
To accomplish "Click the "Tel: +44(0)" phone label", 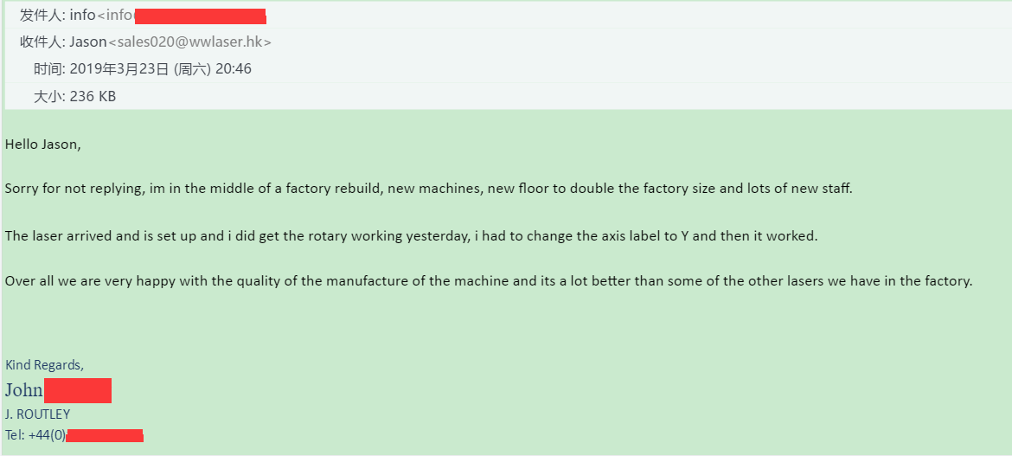I will click(x=35, y=435).
